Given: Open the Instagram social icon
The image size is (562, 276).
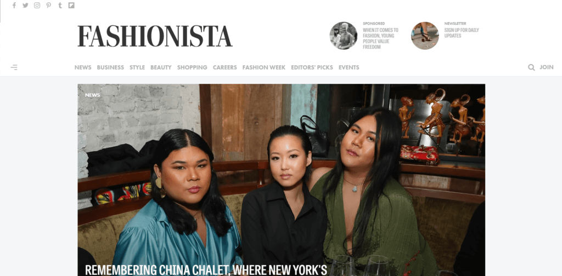Looking at the screenshot, I should tap(37, 5).
